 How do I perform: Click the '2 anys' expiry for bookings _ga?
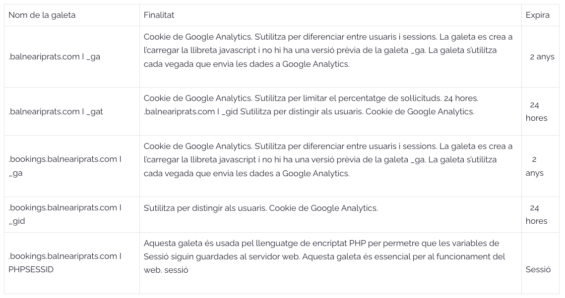[x=534, y=166]
